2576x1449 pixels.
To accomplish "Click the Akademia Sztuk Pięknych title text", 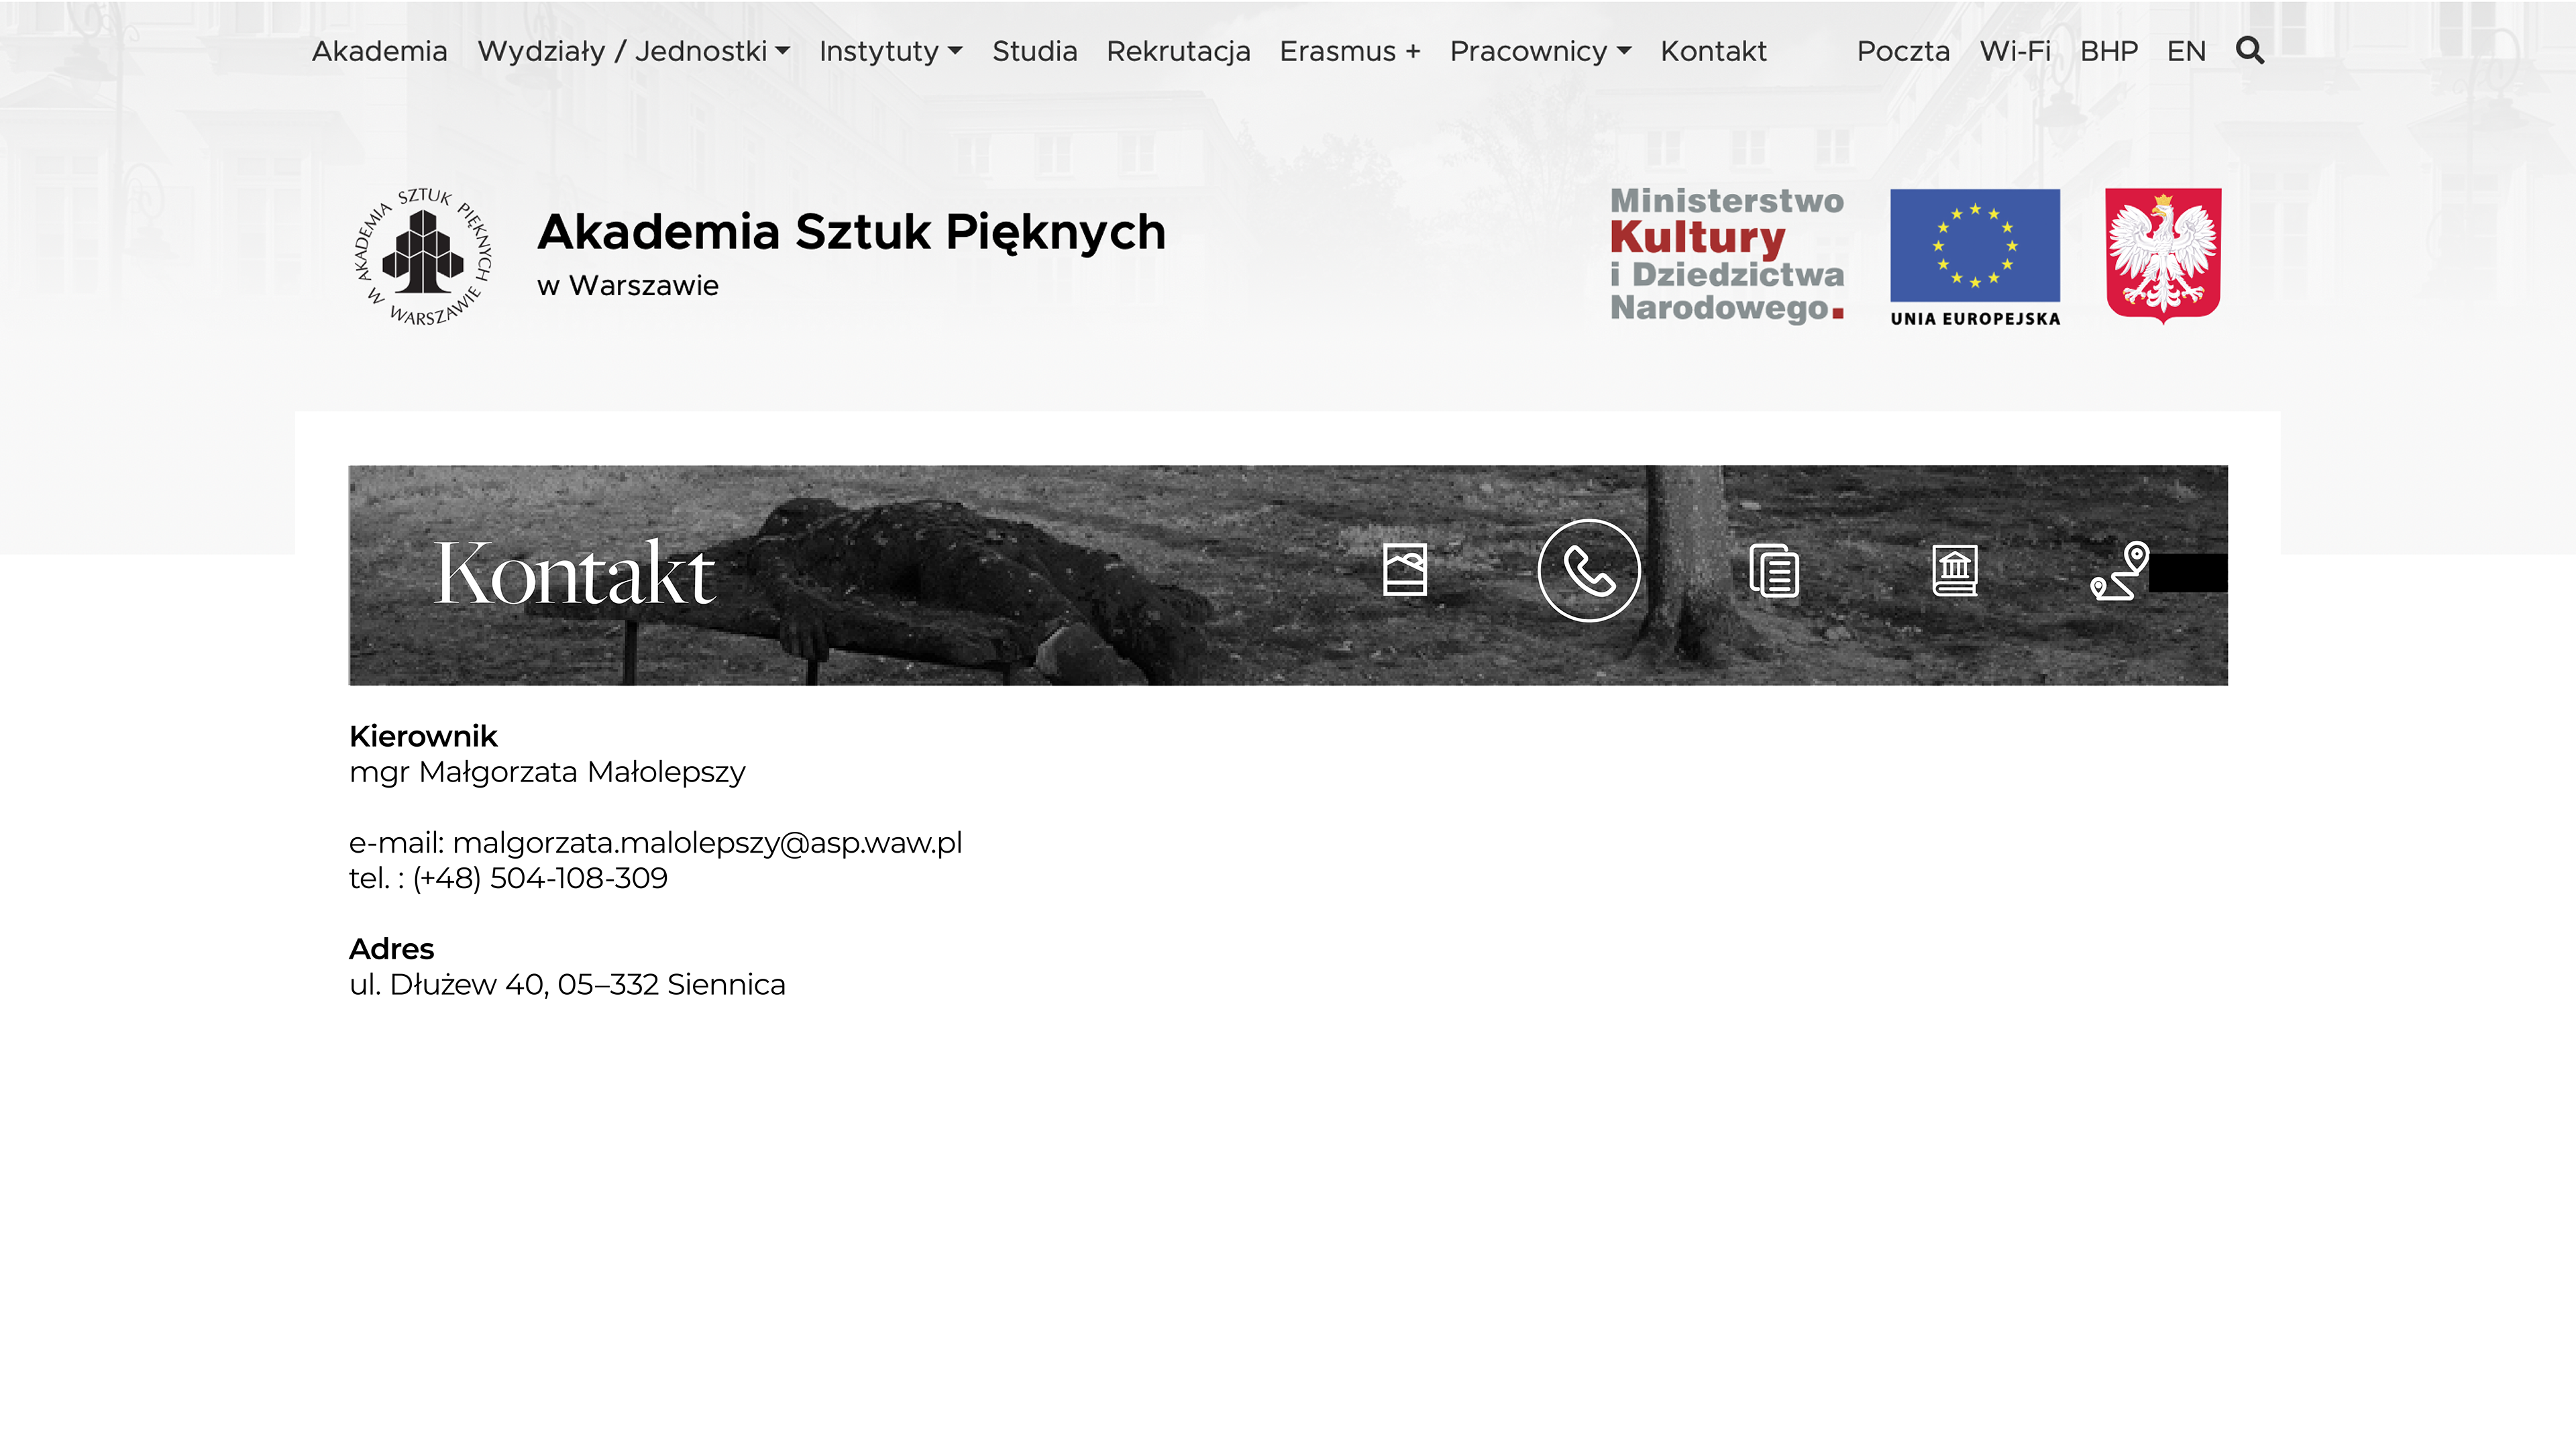I will [x=851, y=232].
